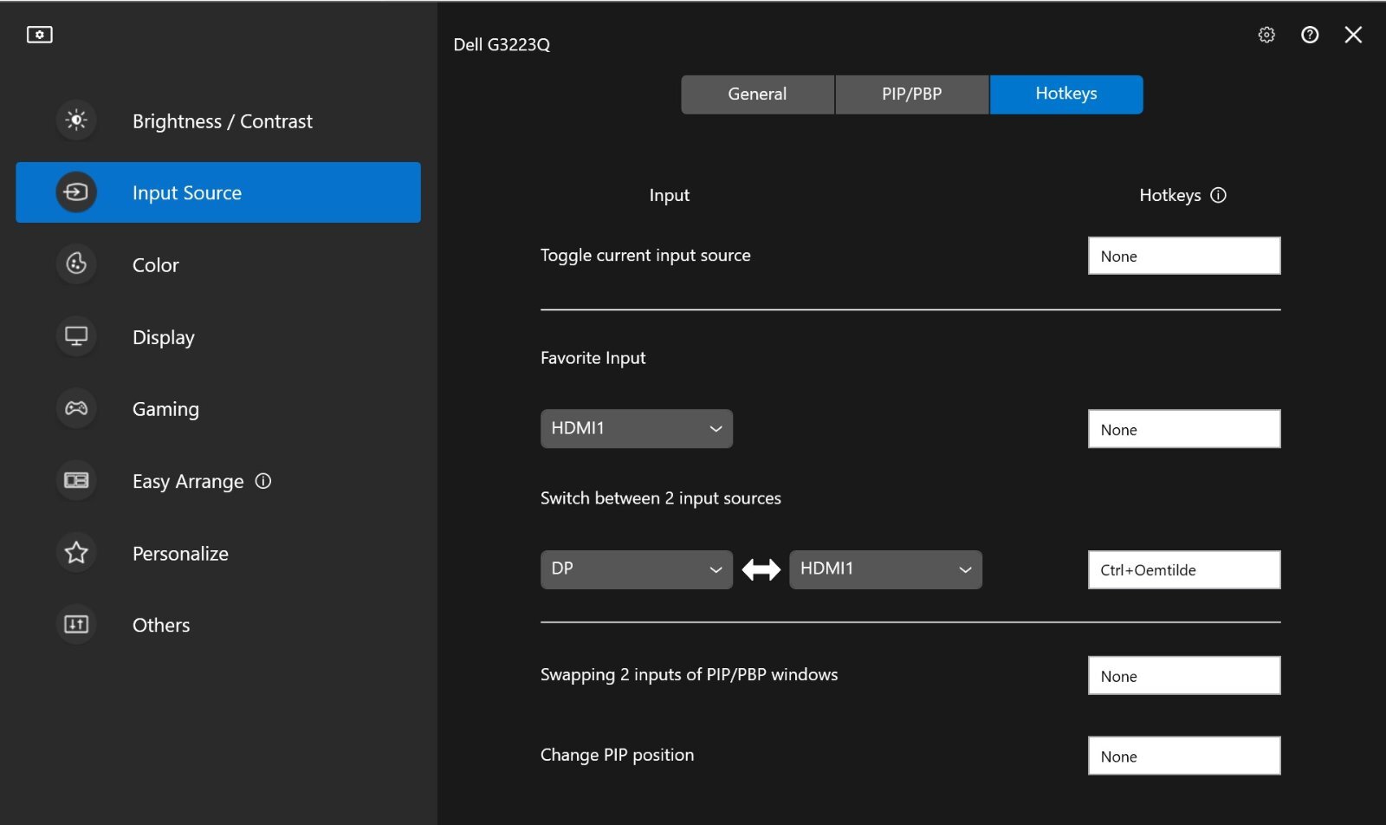Image resolution: width=1386 pixels, height=825 pixels.
Task: Click the Input column header
Action: tap(670, 195)
